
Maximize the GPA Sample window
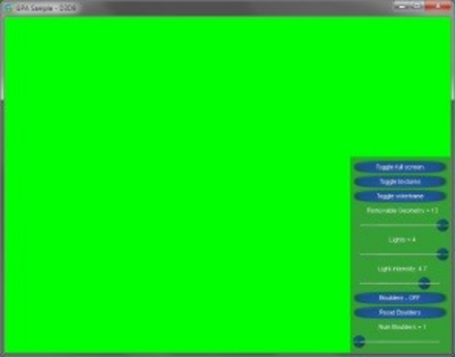417,6
